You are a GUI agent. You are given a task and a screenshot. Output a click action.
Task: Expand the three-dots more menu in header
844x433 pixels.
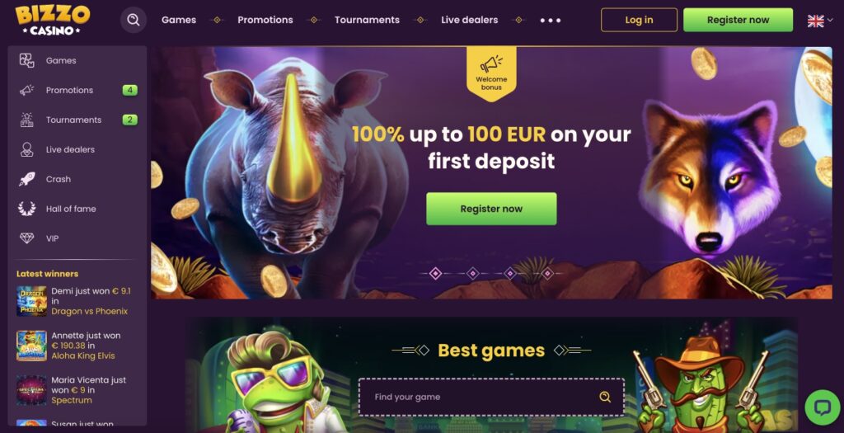point(551,21)
